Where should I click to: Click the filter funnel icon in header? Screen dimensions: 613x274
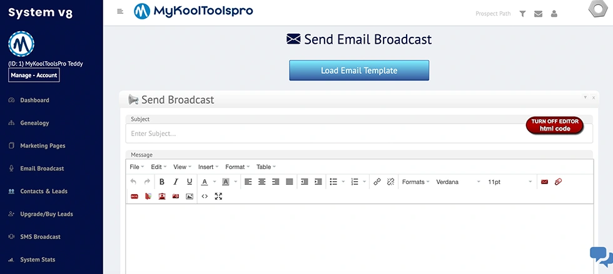(522, 14)
